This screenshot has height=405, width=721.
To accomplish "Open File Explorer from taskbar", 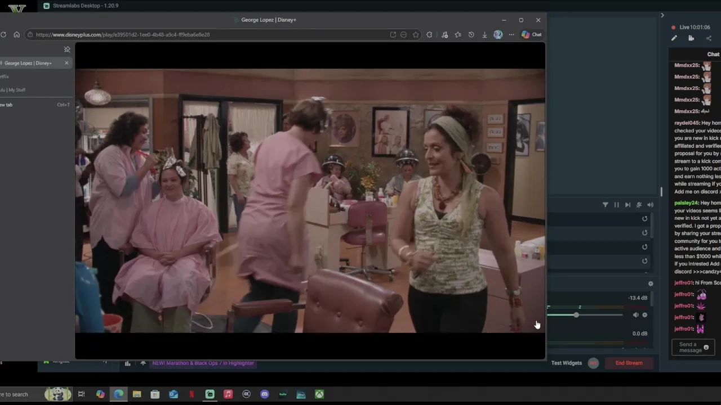I will point(137,394).
